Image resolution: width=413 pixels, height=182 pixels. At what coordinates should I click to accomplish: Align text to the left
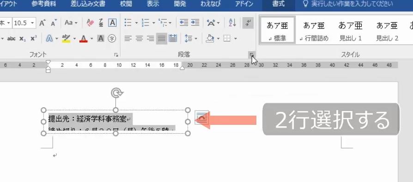[x=128, y=39]
